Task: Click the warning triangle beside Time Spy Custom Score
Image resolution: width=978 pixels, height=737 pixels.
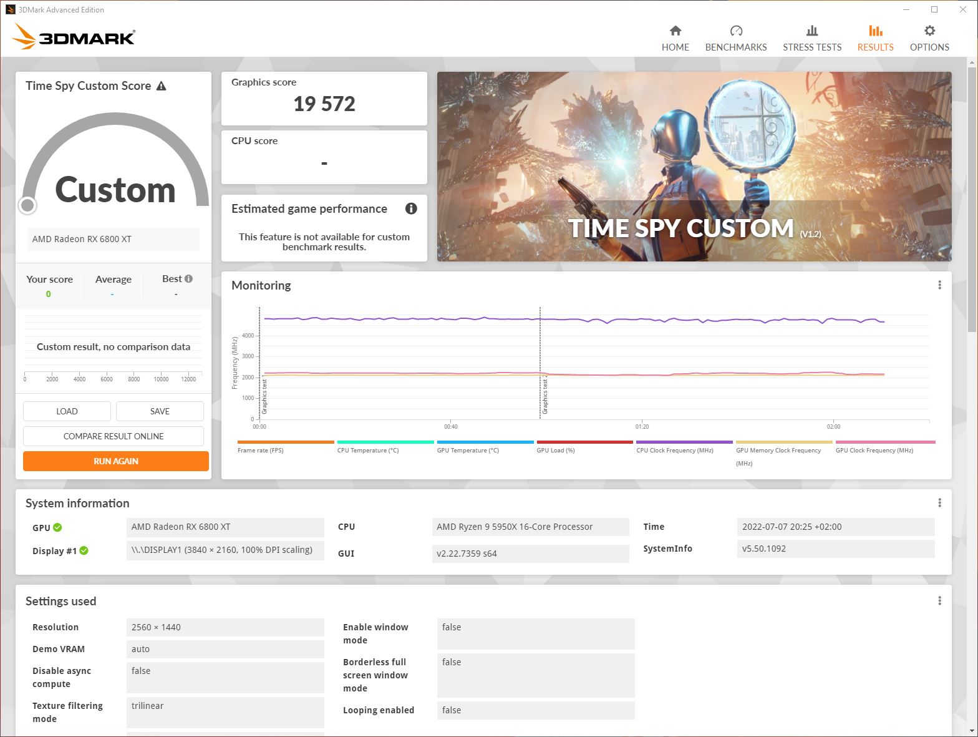Action: (162, 86)
